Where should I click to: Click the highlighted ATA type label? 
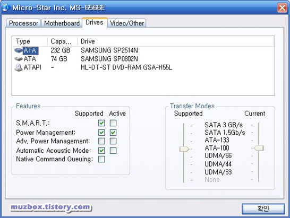[x=31, y=50]
